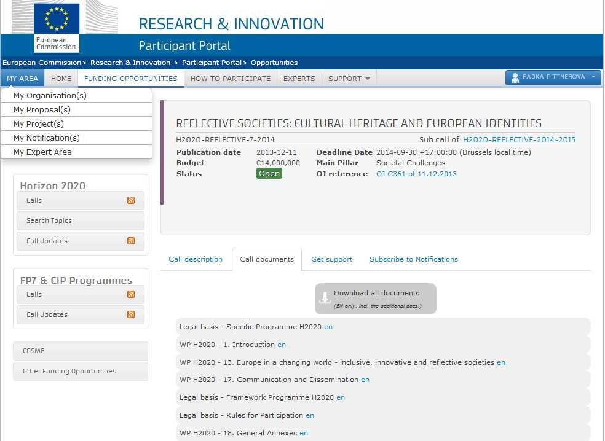
Task: Open HOW TO PARTICIPATE menu
Action: (x=231, y=79)
